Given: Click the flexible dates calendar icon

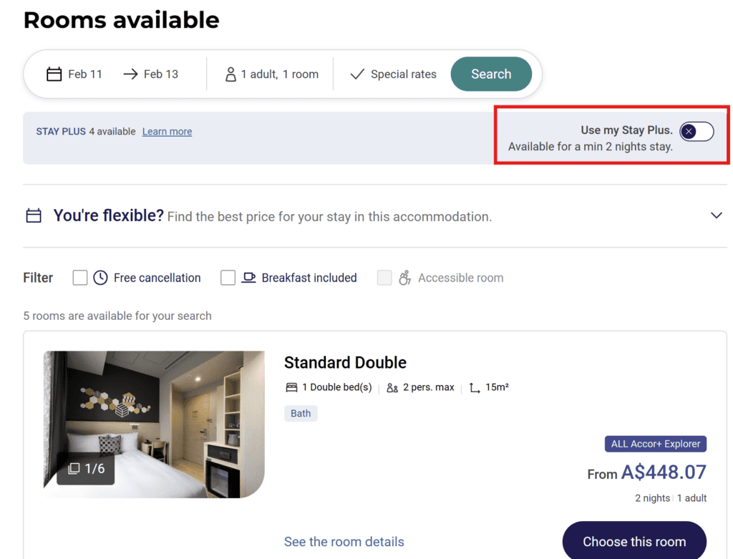Looking at the screenshot, I should (34, 215).
